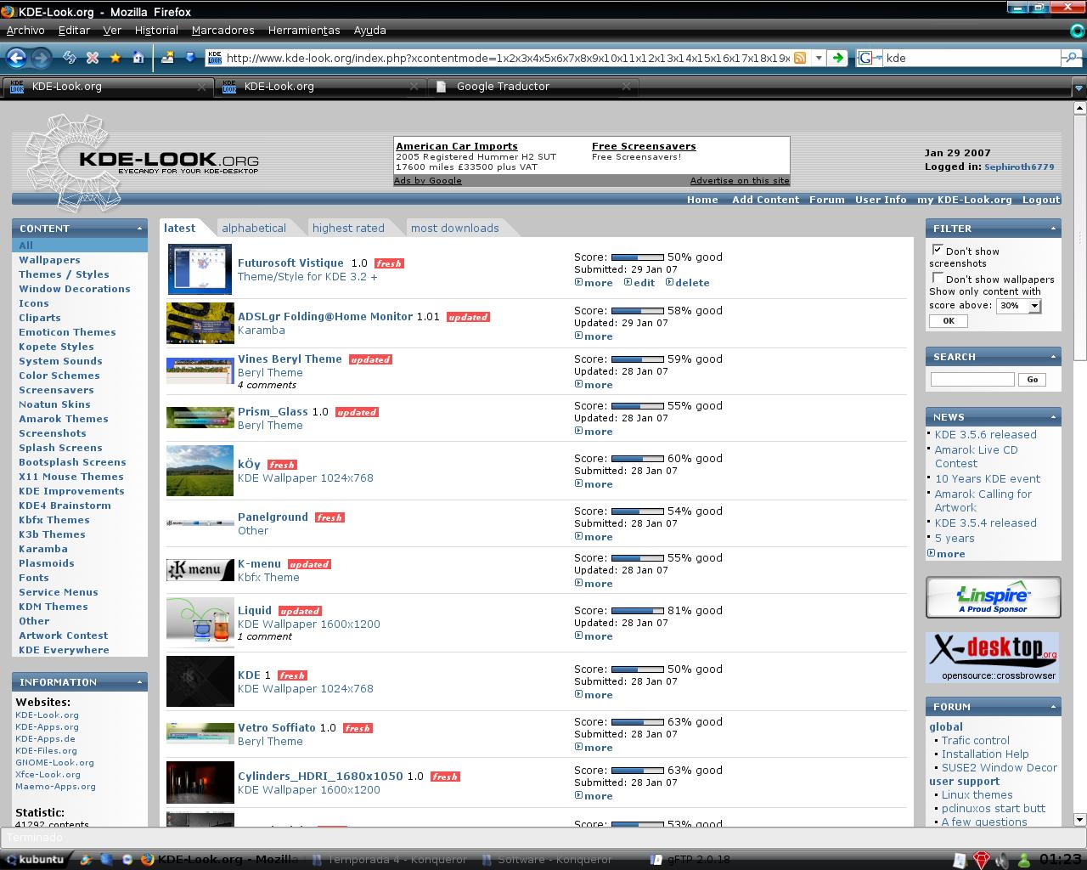This screenshot has width=1087, height=870.
Task: Click the Software - Konqueror taskbar entry
Action: (x=546, y=859)
